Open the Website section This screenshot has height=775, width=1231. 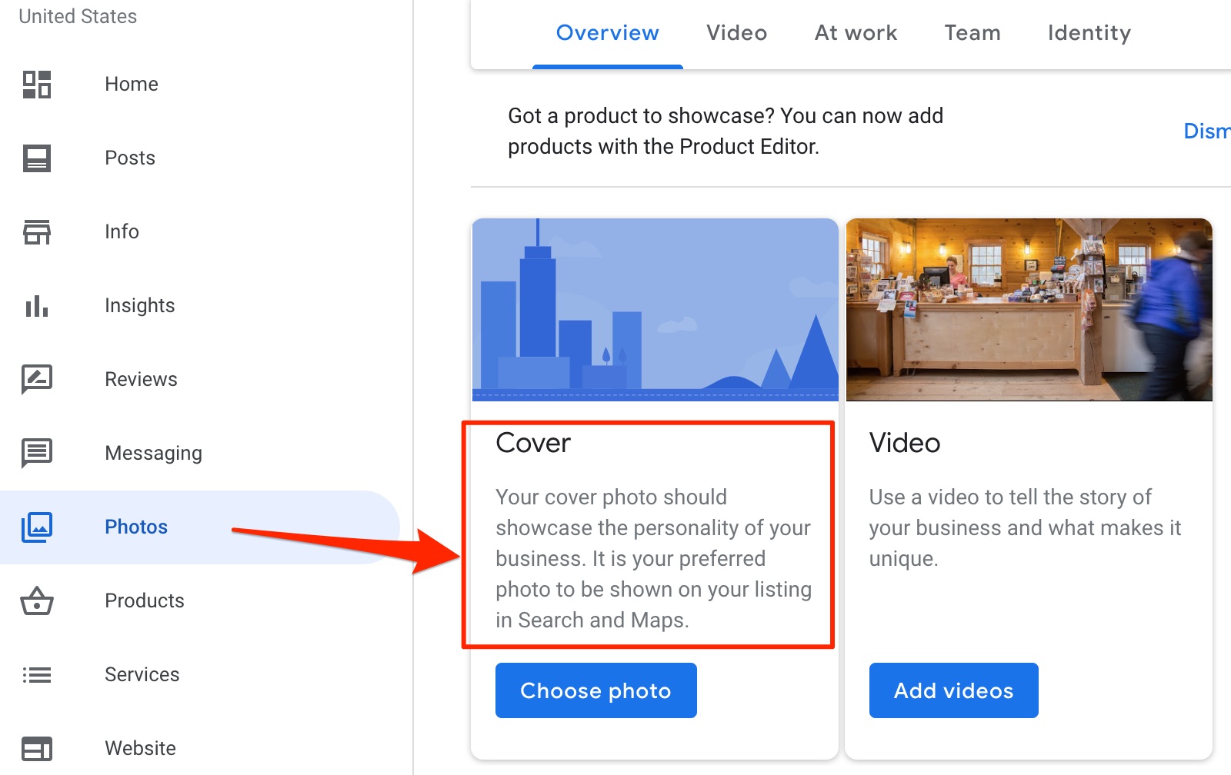click(x=140, y=748)
